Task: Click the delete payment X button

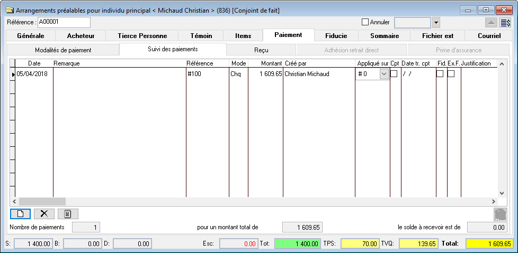Action: click(44, 213)
